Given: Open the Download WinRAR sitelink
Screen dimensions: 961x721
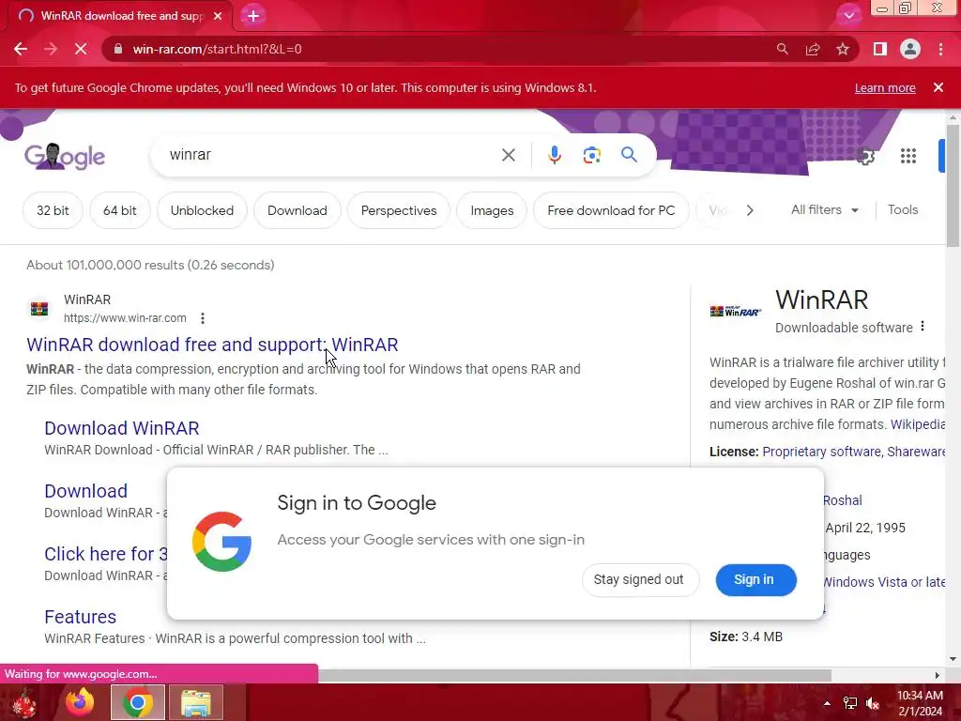Looking at the screenshot, I should pos(121,428).
